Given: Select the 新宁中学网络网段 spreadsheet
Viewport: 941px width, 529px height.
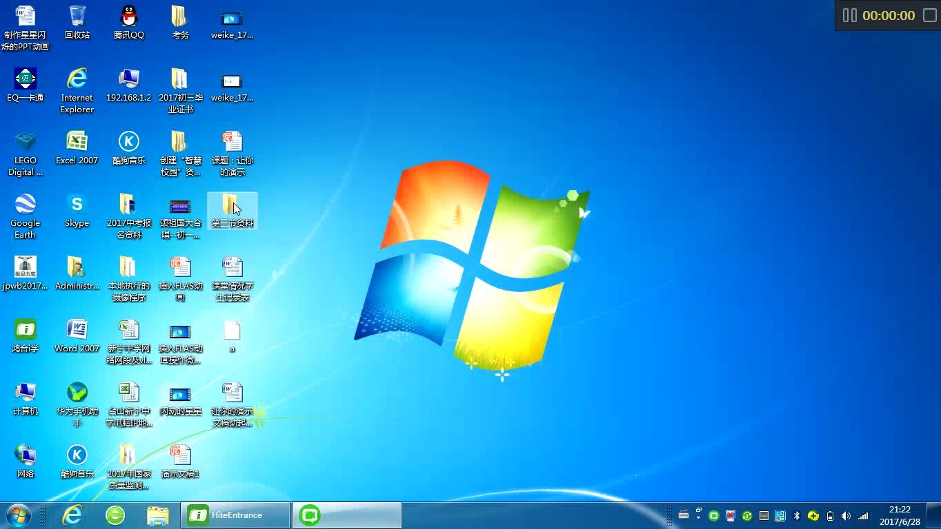Looking at the screenshot, I should (128, 342).
